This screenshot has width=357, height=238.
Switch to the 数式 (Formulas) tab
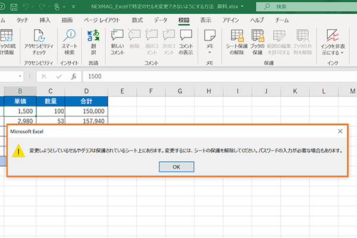point(137,20)
